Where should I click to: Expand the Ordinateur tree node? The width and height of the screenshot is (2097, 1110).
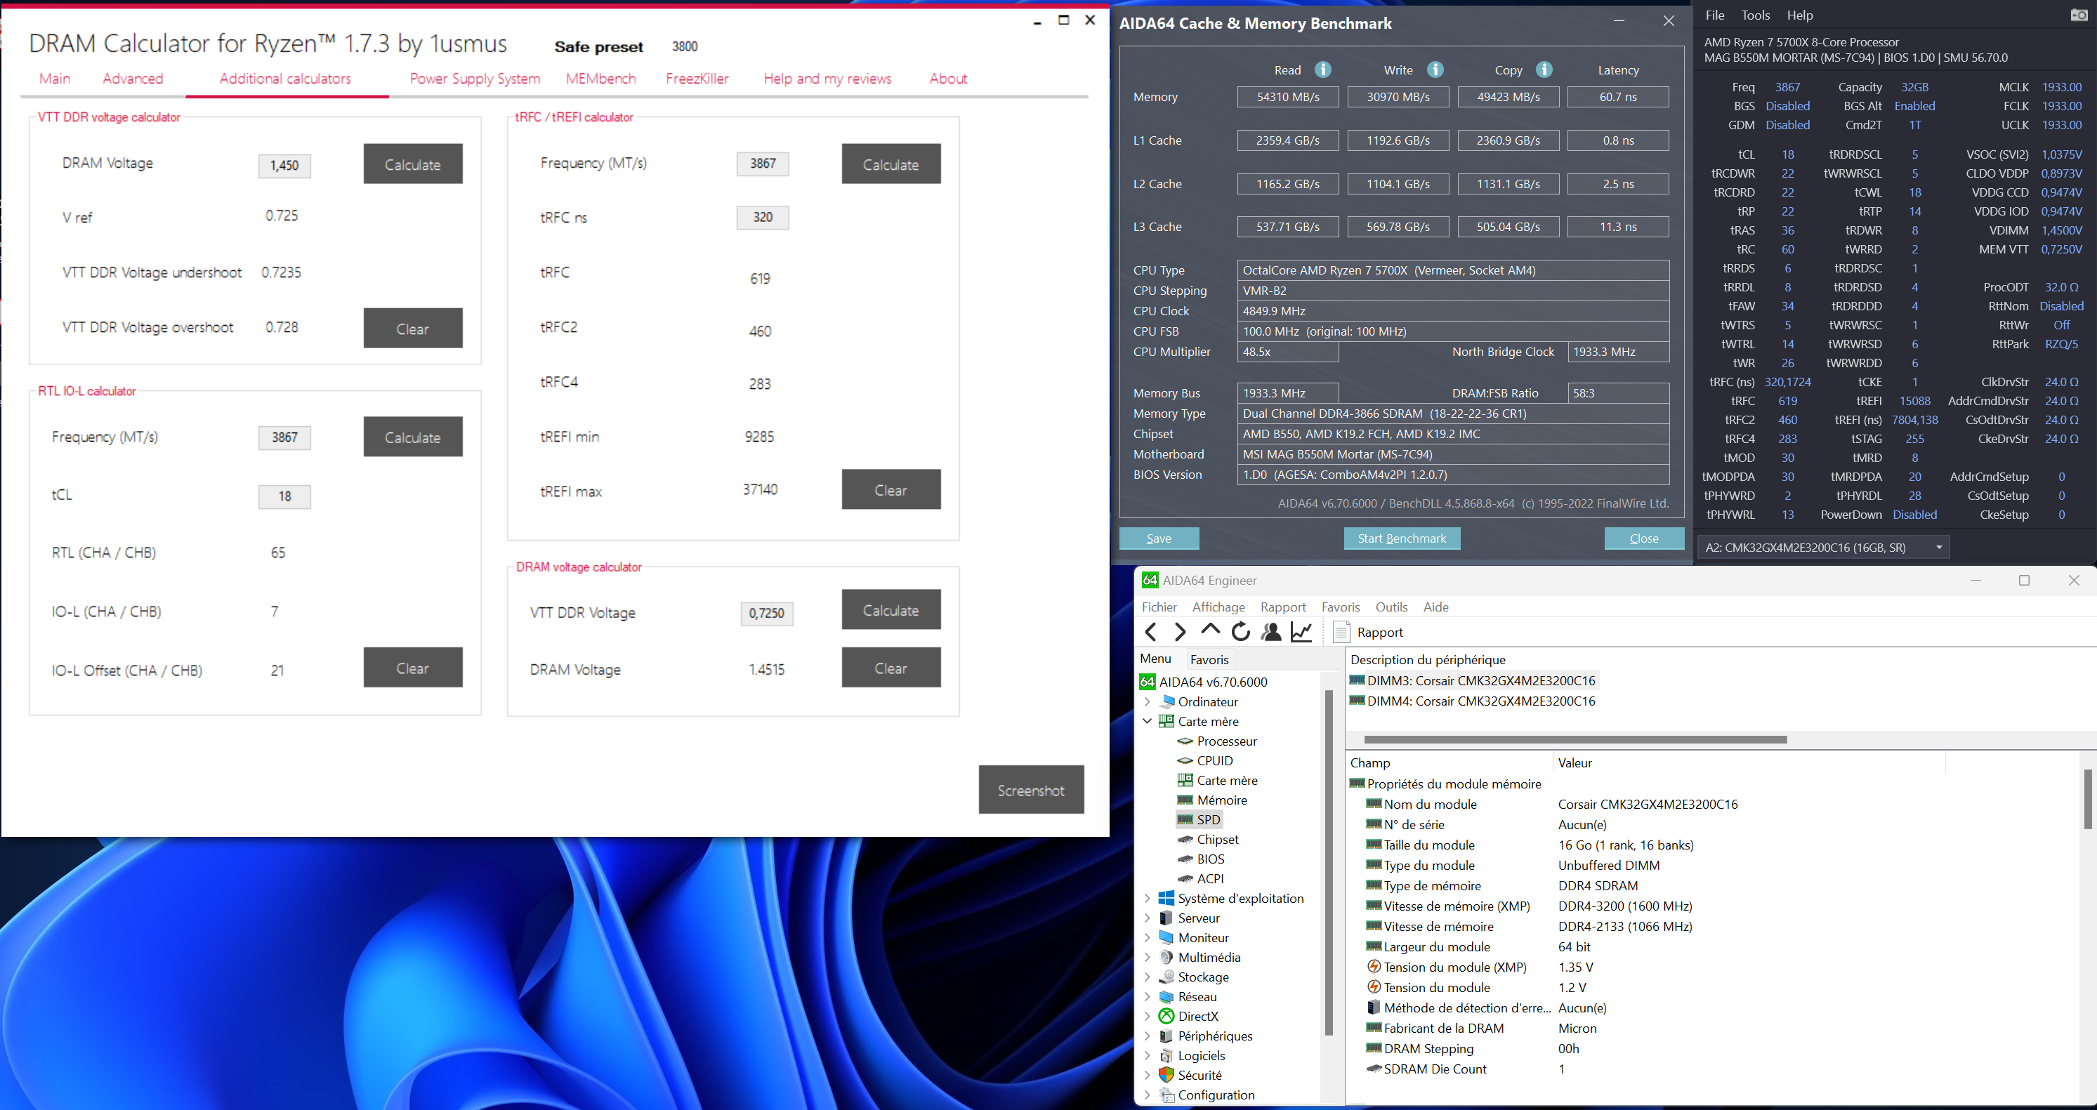1147,701
